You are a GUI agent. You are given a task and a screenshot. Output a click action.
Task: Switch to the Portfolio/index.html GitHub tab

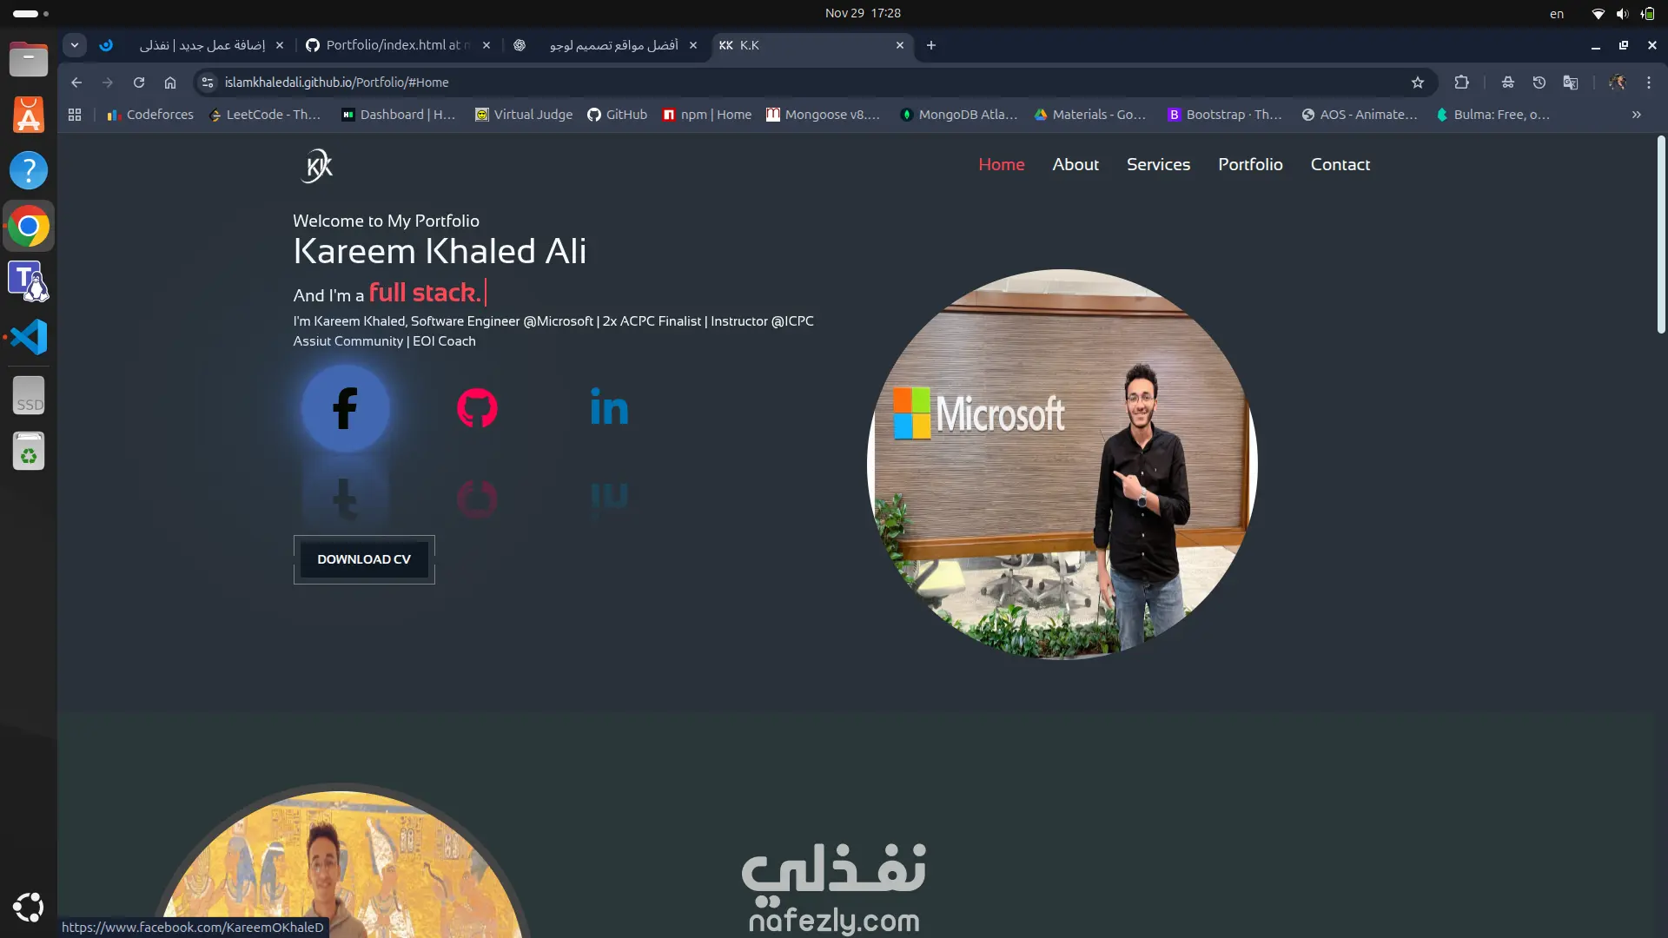point(399,45)
